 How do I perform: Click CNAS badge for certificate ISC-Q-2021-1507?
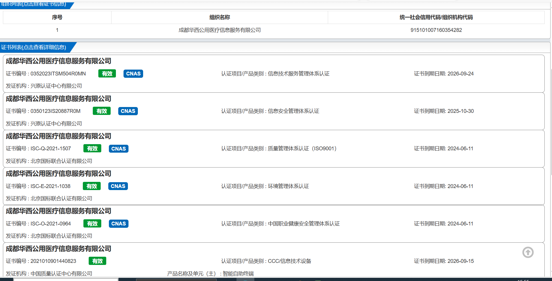pos(119,149)
